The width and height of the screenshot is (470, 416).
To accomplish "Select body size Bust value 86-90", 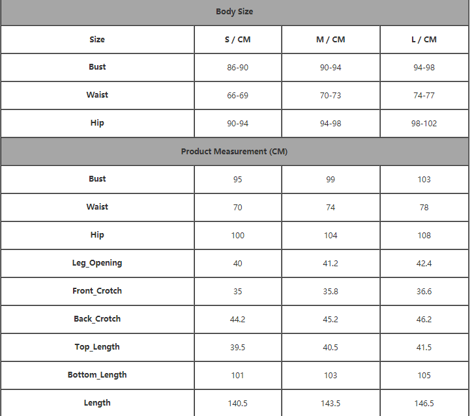I will (x=238, y=68).
